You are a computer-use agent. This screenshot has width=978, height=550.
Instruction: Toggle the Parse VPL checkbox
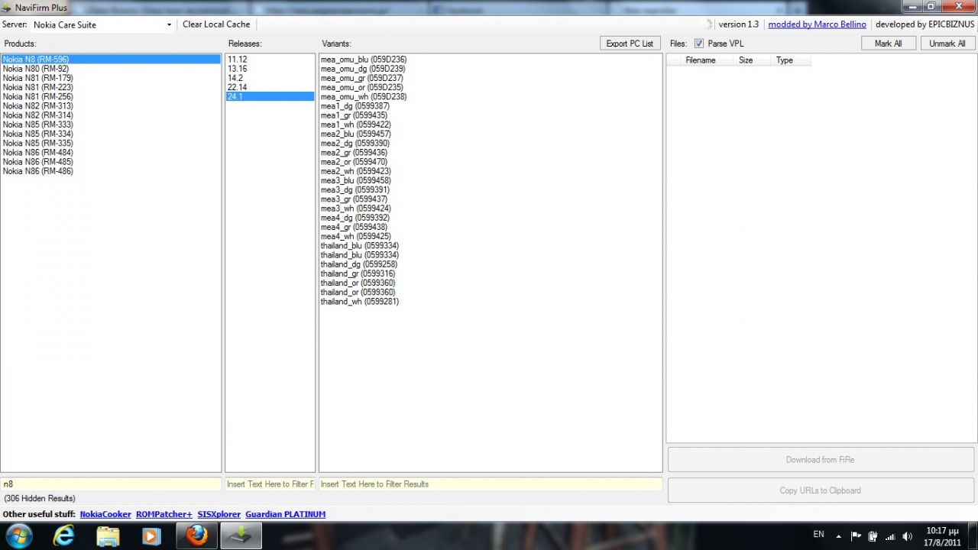[698, 44]
